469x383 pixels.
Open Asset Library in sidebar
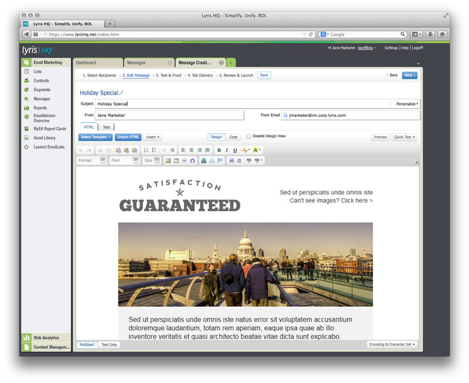tap(45, 138)
